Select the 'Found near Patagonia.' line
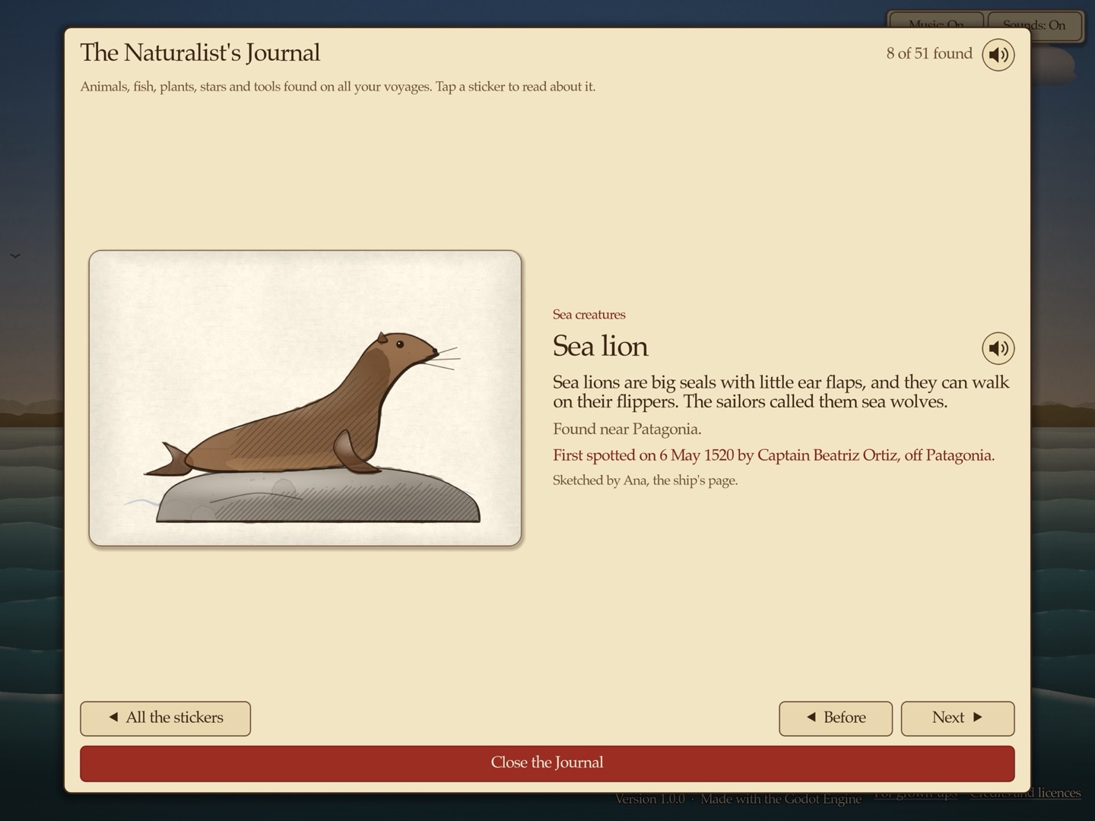 (x=627, y=430)
